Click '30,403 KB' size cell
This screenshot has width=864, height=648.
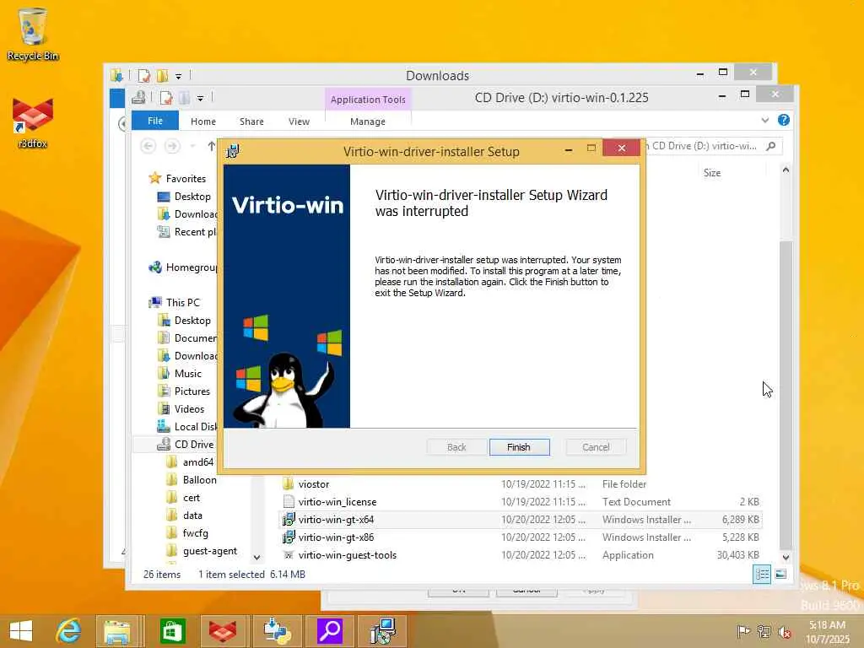[x=738, y=555]
